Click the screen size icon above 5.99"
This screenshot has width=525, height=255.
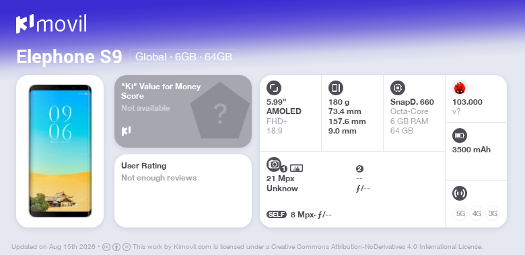[x=274, y=88]
